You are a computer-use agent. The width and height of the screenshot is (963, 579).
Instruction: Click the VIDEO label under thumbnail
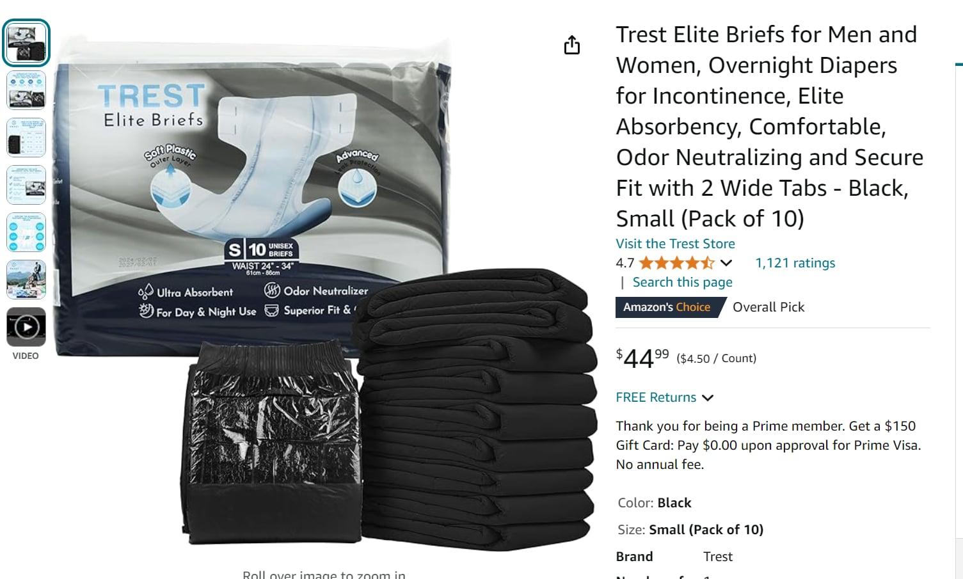(x=26, y=356)
